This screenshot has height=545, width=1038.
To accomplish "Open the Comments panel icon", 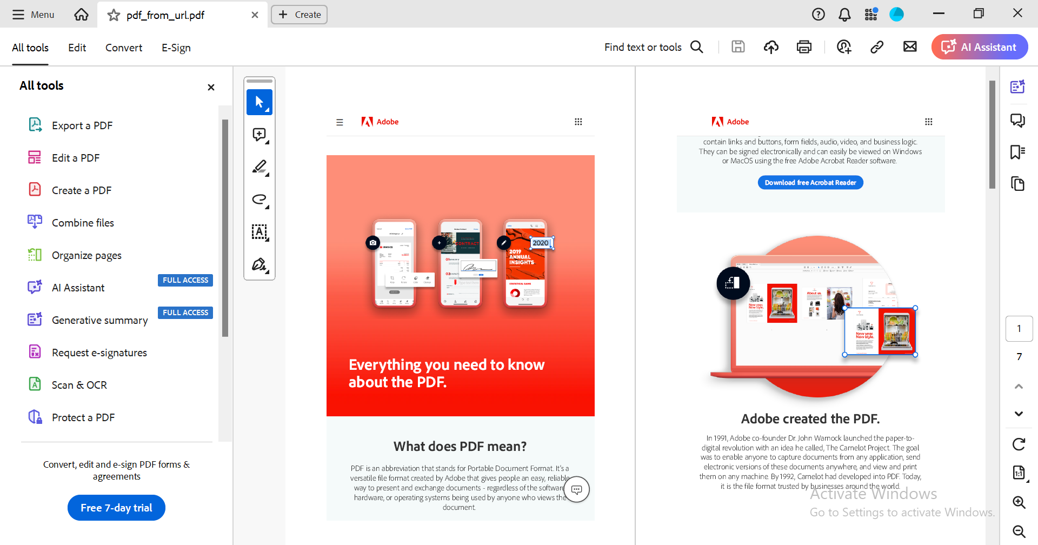I will pos(1018,120).
